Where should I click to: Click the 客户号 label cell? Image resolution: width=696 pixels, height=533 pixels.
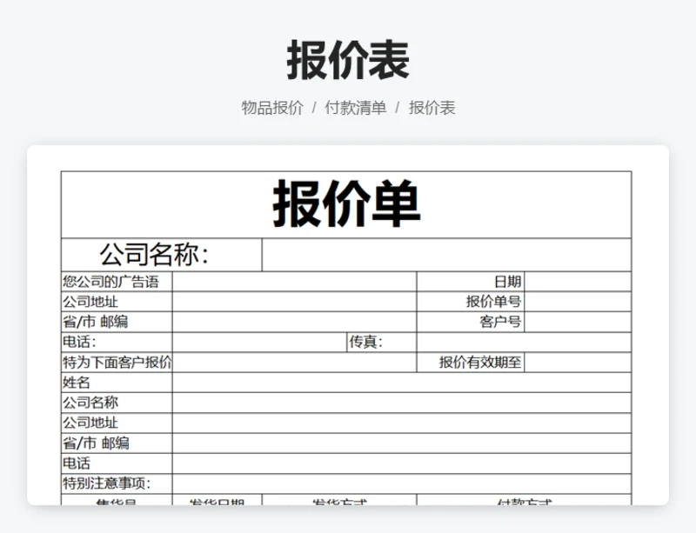(x=471, y=322)
